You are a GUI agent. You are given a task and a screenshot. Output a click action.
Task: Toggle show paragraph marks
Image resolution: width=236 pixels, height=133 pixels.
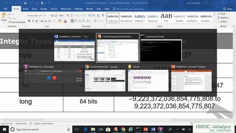point(103,16)
